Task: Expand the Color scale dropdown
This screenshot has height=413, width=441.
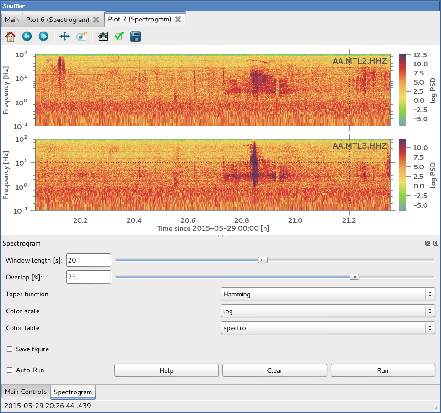Action: 328,311
